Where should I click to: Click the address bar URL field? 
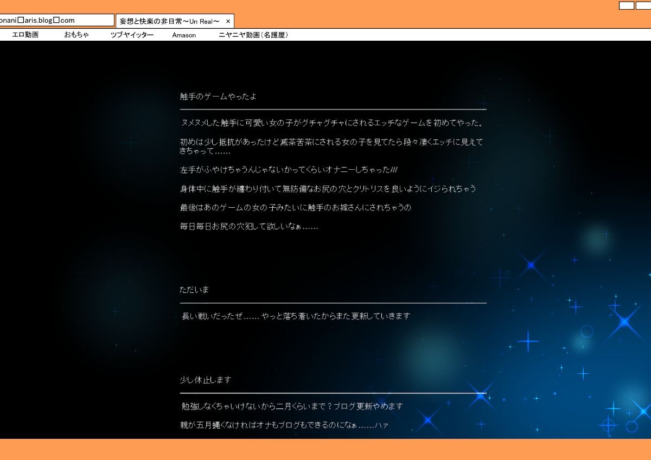57,21
